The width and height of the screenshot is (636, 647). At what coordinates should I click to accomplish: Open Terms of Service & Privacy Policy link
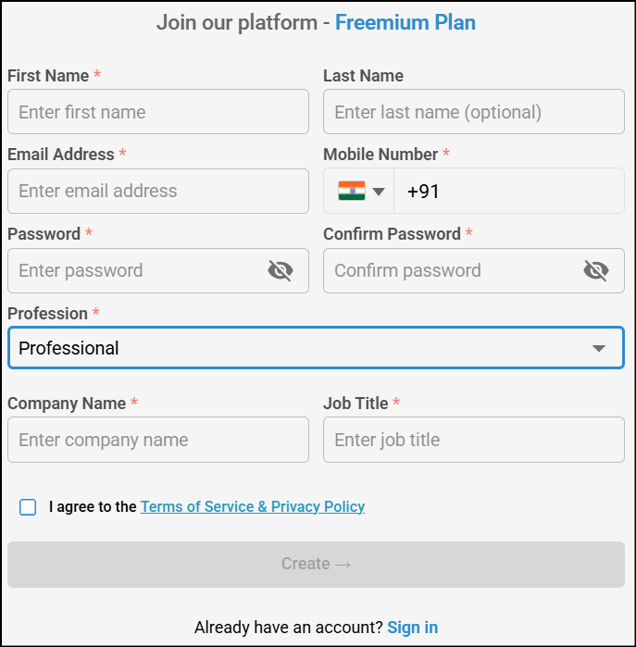(x=252, y=507)
